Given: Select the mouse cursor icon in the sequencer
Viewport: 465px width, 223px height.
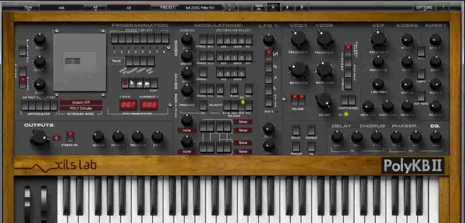Looking at the screenshot, I should pyautogui.click(x=132, y=83).
